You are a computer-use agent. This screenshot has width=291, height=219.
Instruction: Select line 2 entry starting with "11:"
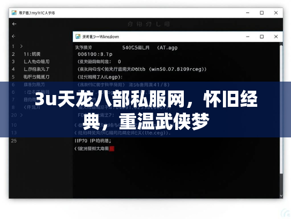[32, 54]
